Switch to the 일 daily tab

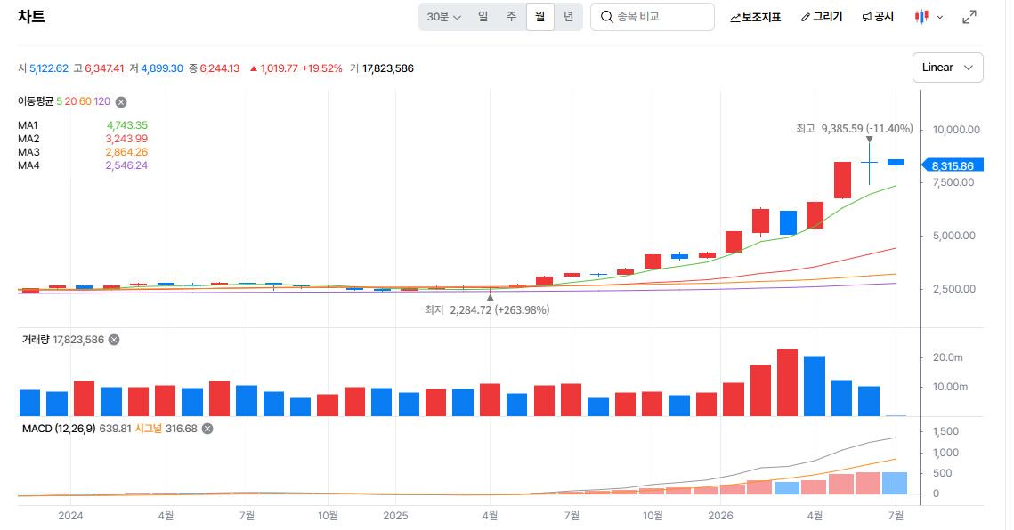point(483,17)
